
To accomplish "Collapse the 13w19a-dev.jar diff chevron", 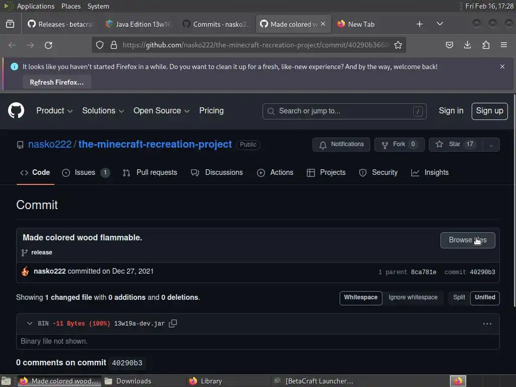I will [x=30, y=324].
